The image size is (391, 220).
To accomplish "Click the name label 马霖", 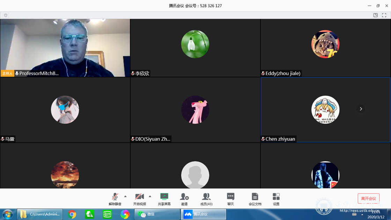I will [10, 139].
